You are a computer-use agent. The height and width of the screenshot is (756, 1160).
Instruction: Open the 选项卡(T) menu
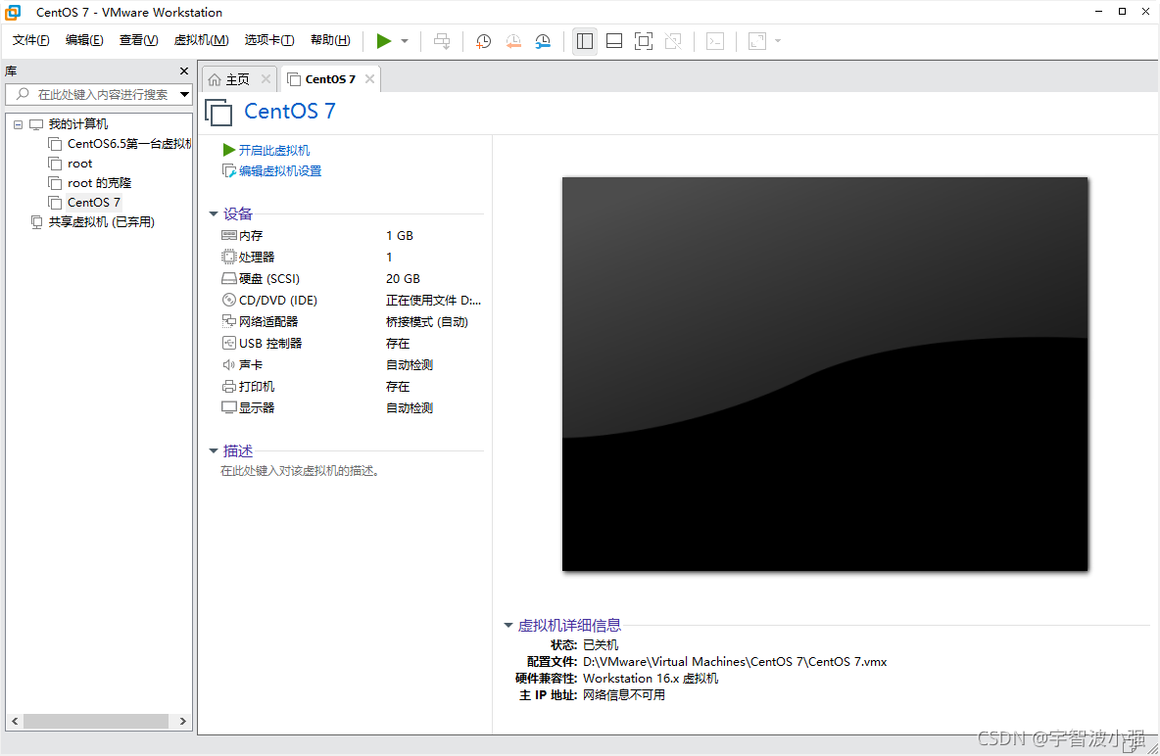pyautogui.click(x=269, y=40)
